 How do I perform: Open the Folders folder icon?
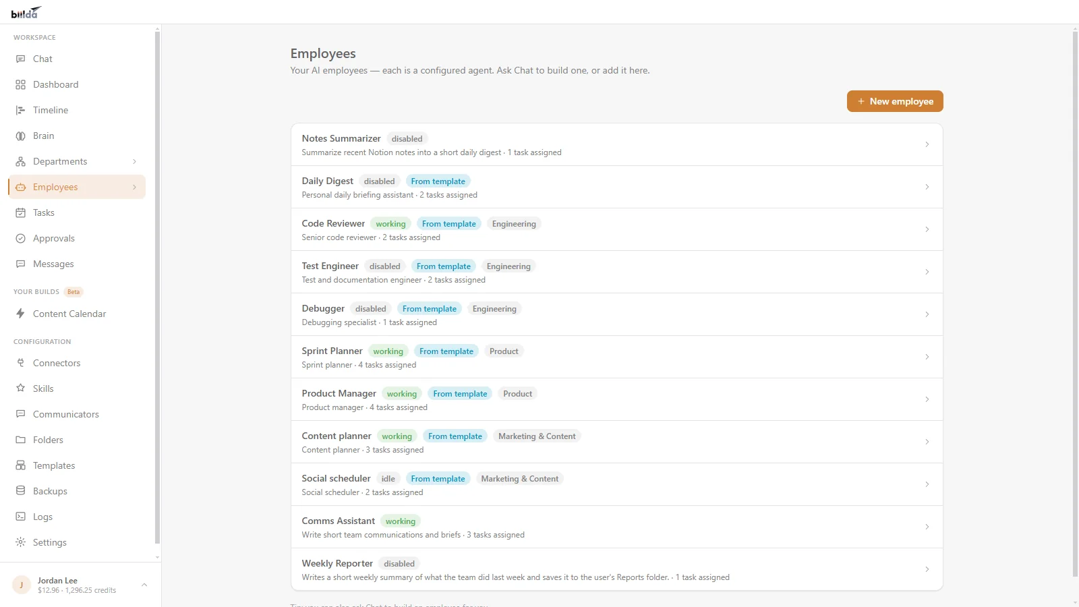pyautogui.click(x=20, y=440)
